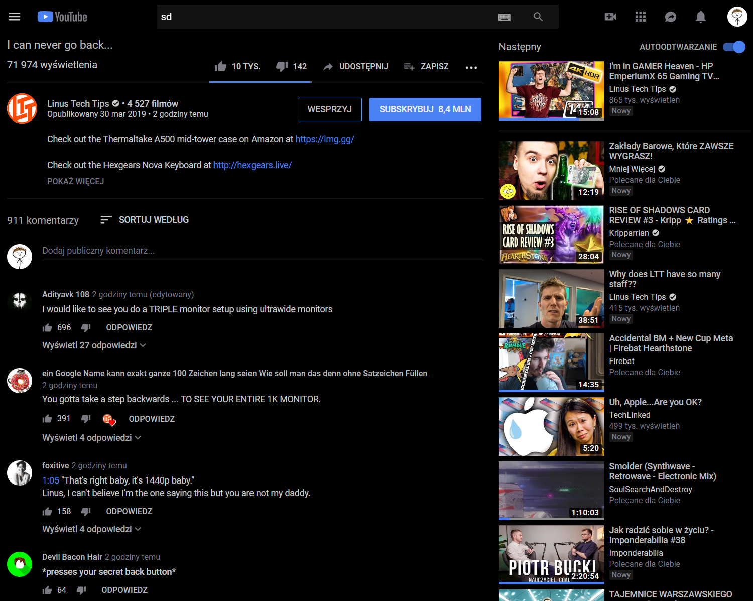Expand 27 replies under Adityavk comment
Viewport: 753px width, 601px height.
click(x=94, y=345)
